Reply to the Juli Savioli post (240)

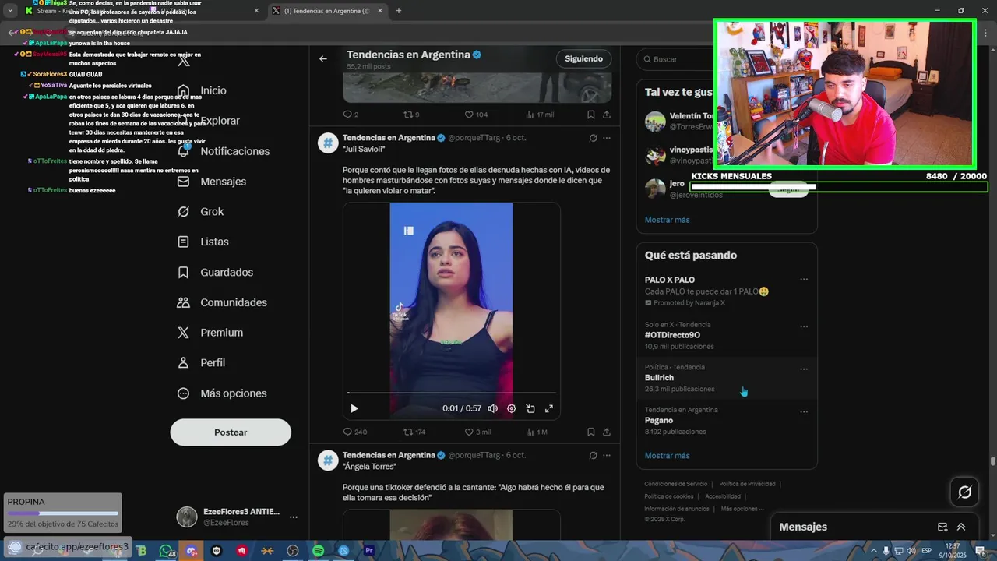(355, 432)
